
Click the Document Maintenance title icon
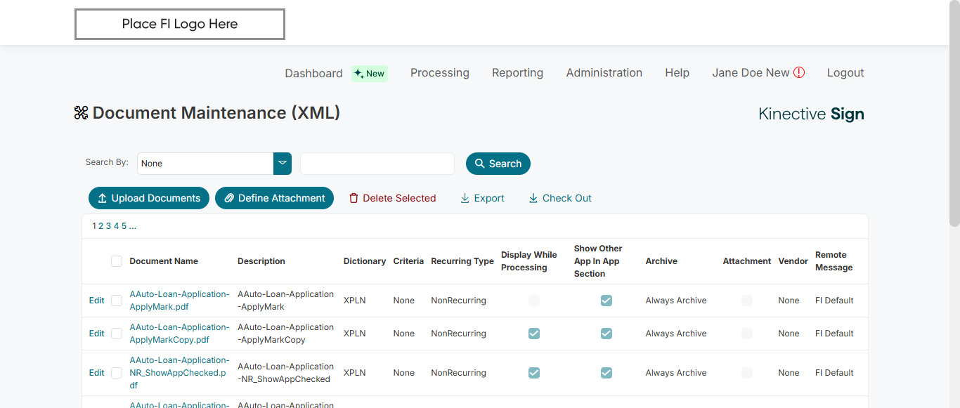81,113
